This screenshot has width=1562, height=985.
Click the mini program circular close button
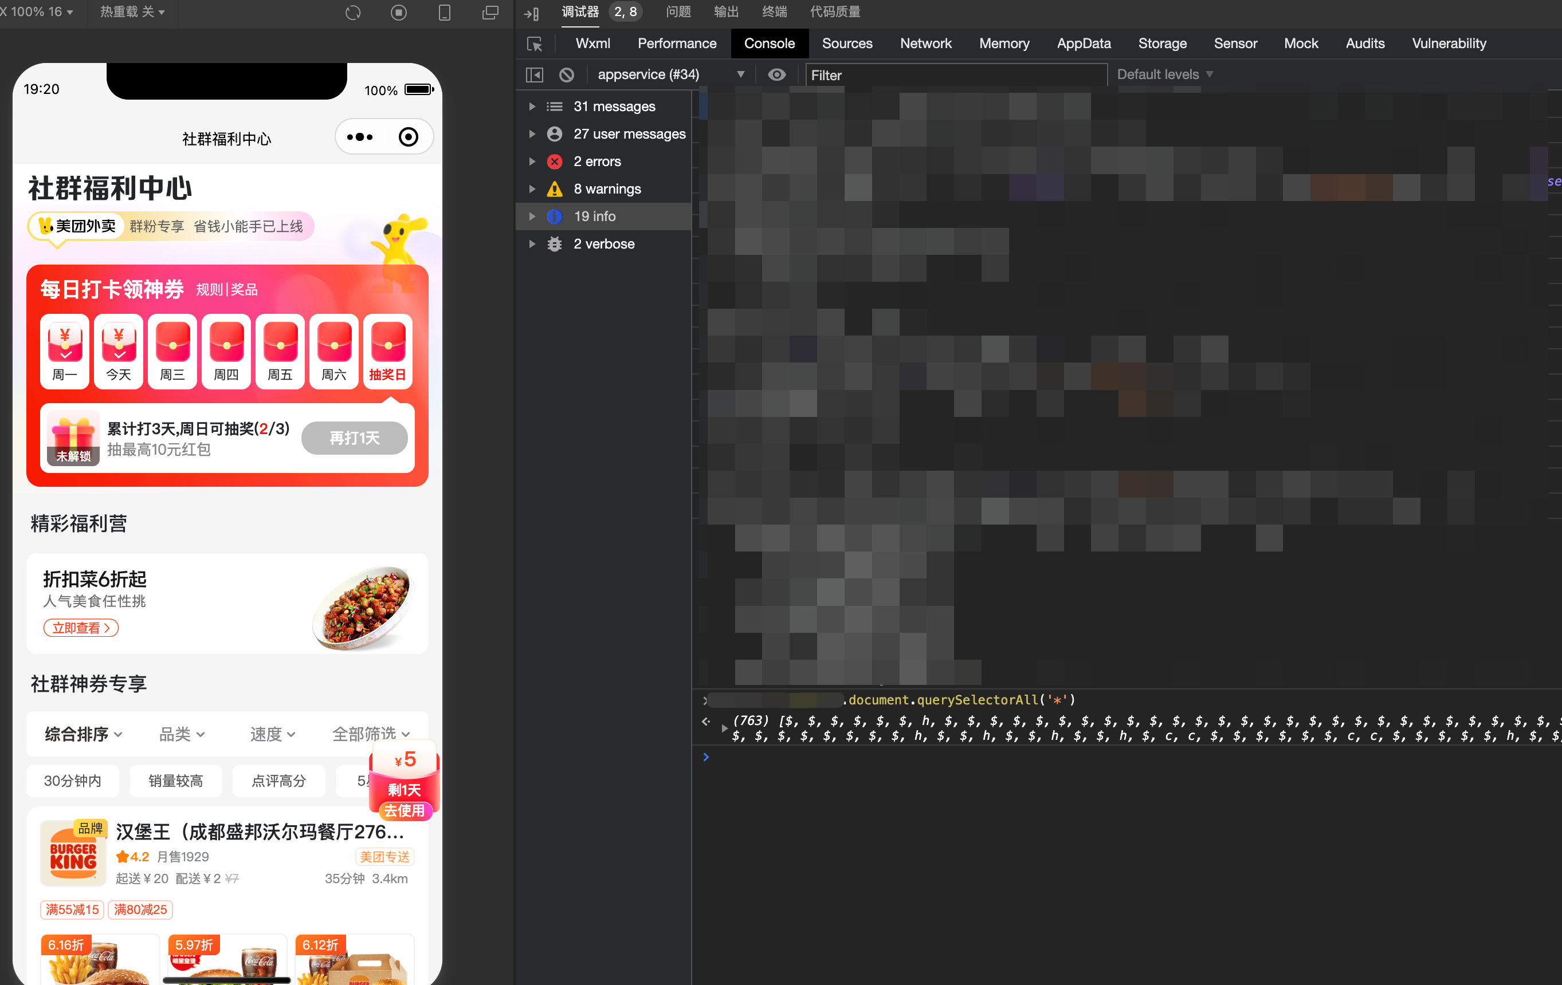(x=409, y=137)
